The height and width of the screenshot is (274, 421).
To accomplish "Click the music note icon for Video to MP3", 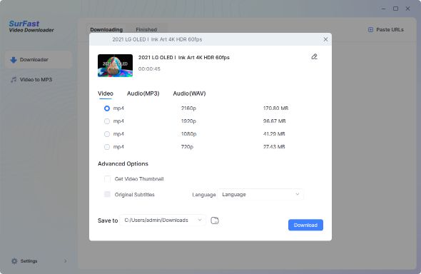I will coord(14,80).
